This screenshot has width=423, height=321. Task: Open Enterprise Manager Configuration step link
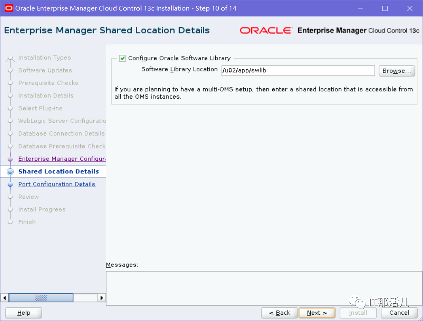[x=62, y=159]
